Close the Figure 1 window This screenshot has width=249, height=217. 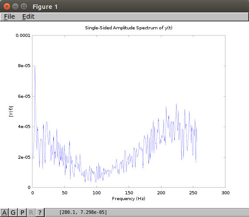click(x=7, y=7)
